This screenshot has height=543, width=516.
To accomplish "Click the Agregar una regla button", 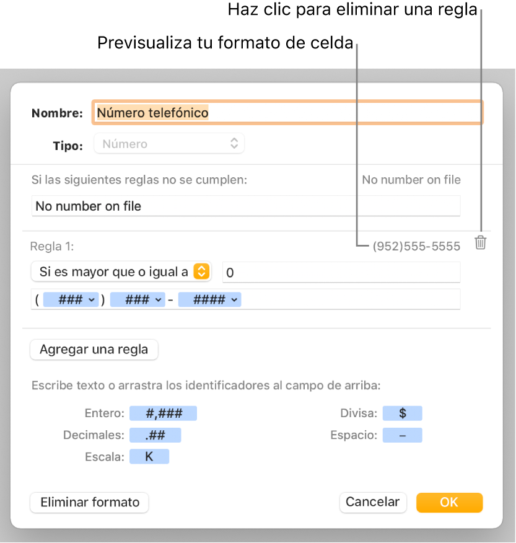I will 94,350.
